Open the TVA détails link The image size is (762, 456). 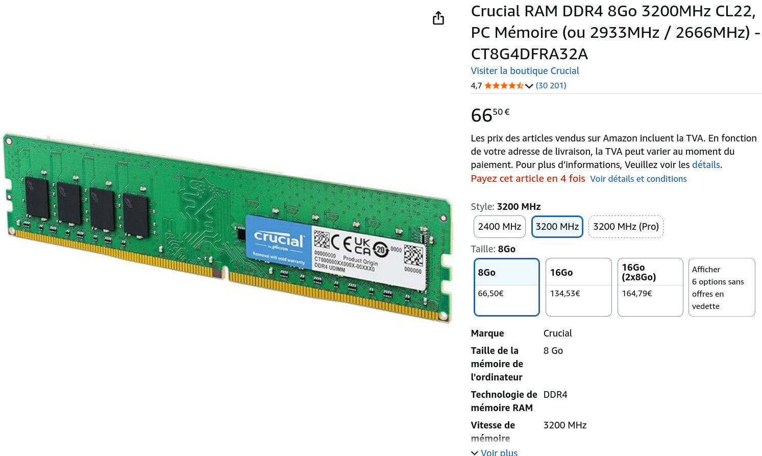tap(706, 165)
